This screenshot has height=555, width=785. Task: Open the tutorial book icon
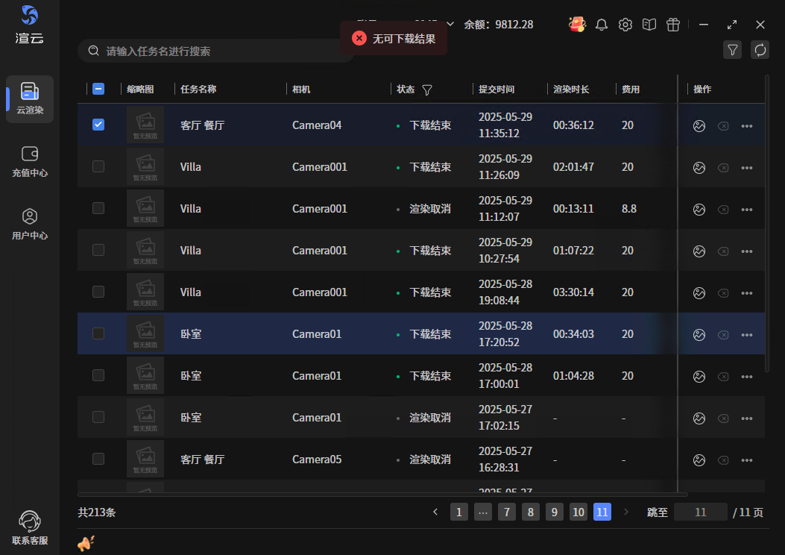649,25
